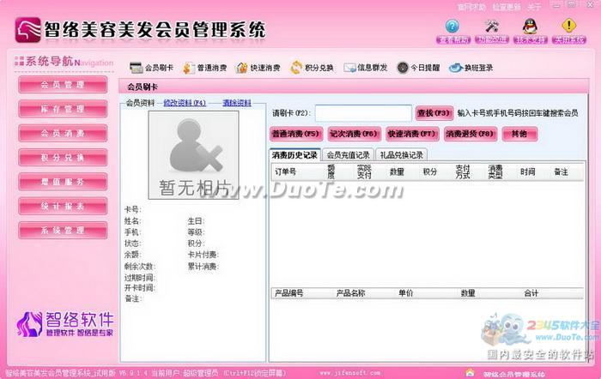Click the 订单号 column header

click(286, 171)
